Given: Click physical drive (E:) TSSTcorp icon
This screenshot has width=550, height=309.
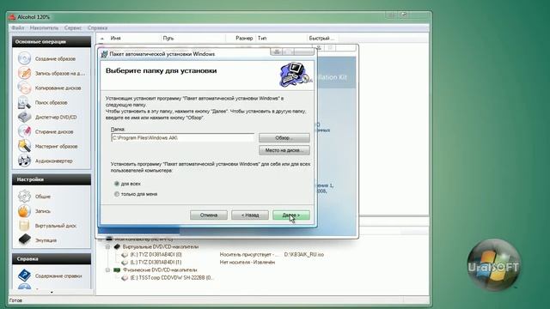Looking at the screenshot, I should [x=125, y=278].
